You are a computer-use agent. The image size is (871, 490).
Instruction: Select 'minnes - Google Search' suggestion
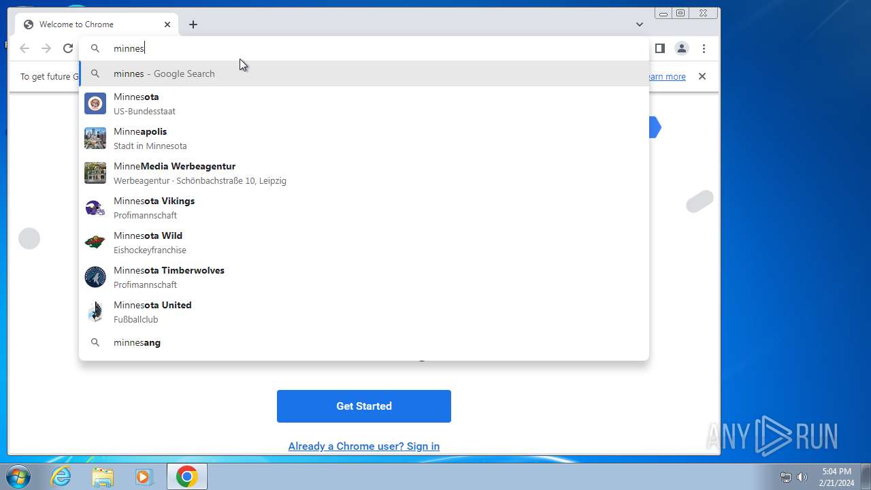coord(364,73)
